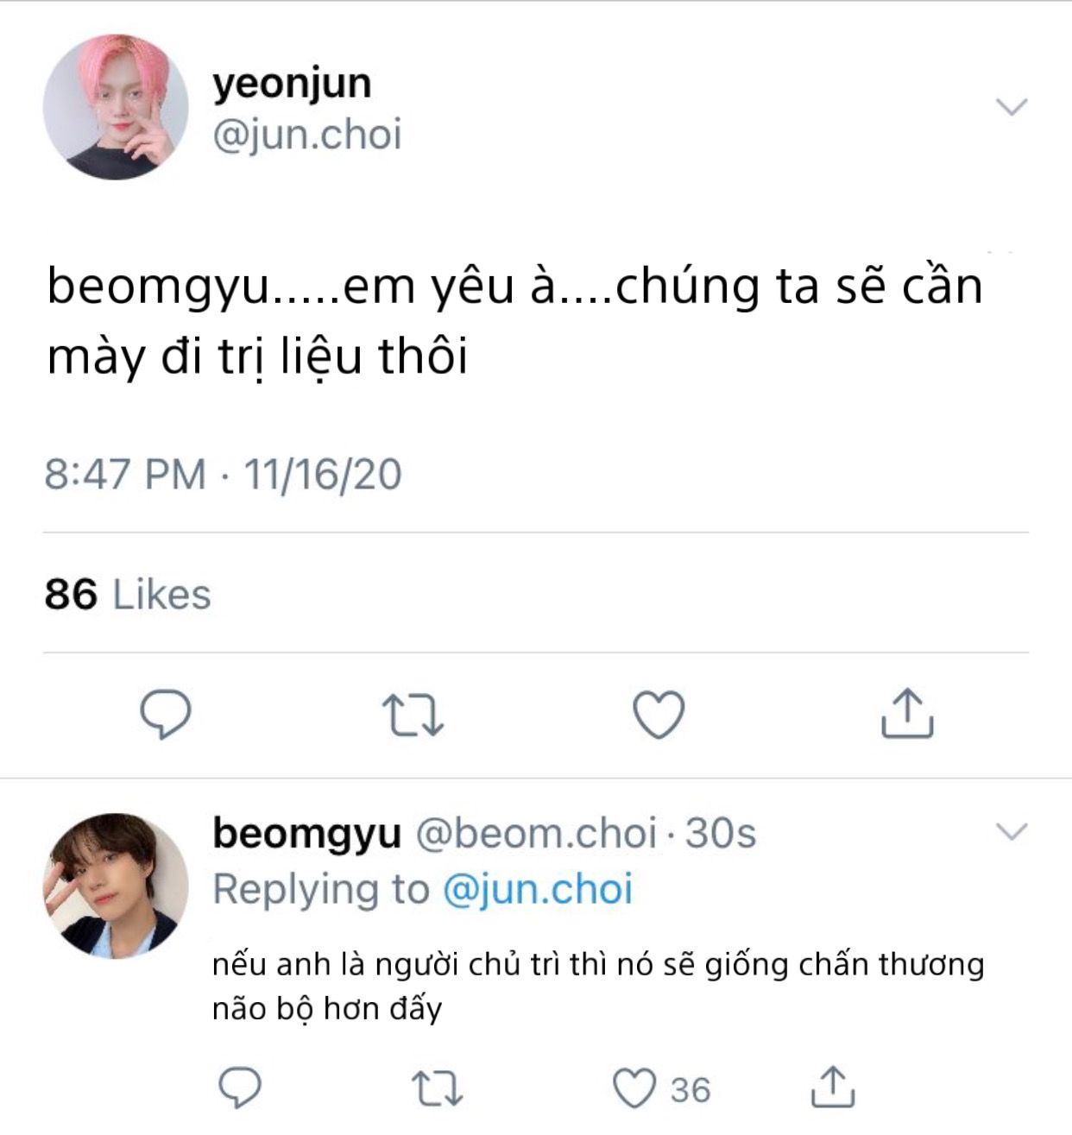Open beomgyu display name profile
The image size is (1072, 1135).
click(x=307, y=834)
